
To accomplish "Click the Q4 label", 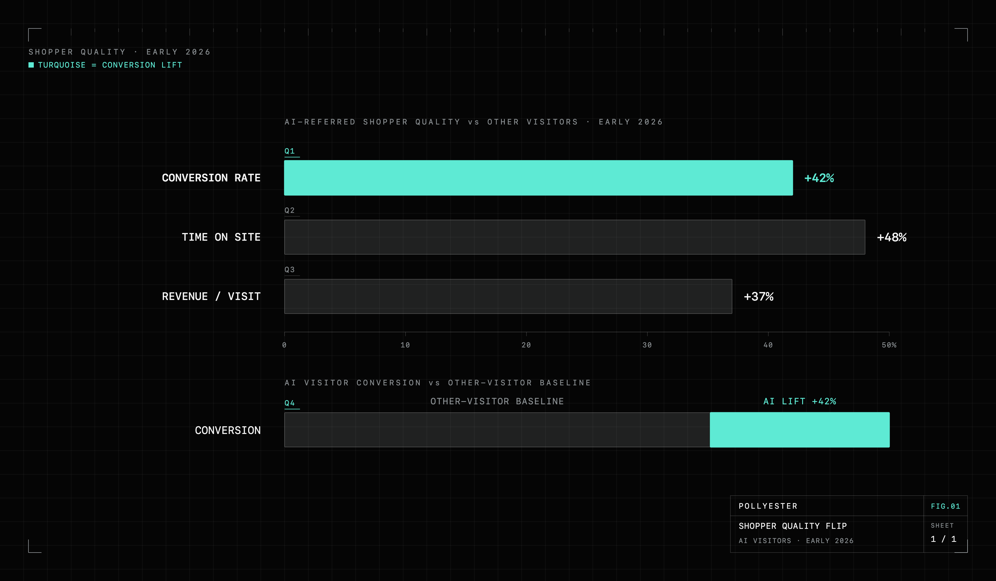I will (x=290, y=403).
